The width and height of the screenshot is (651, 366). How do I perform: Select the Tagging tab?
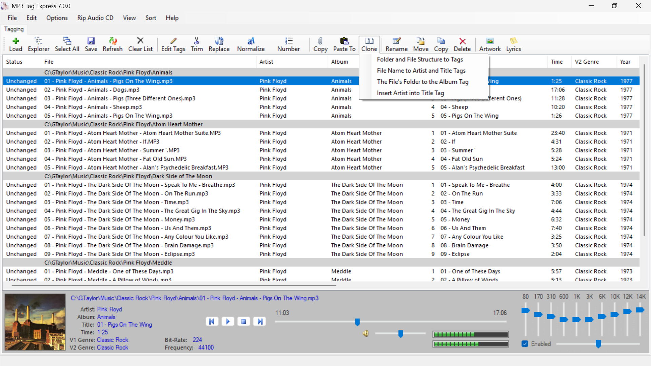point(14,29)
